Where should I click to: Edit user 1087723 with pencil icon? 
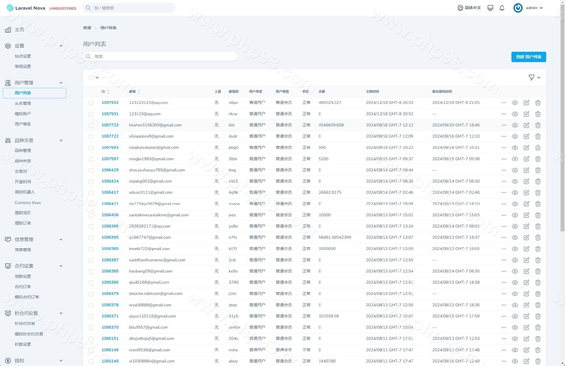(526, 125)
